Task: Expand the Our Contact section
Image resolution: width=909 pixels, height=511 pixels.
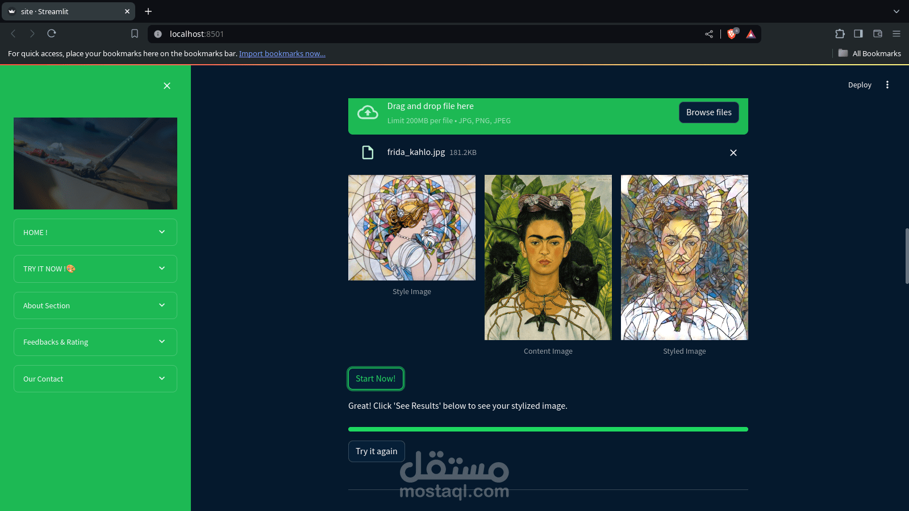Action: pos(95,379)
